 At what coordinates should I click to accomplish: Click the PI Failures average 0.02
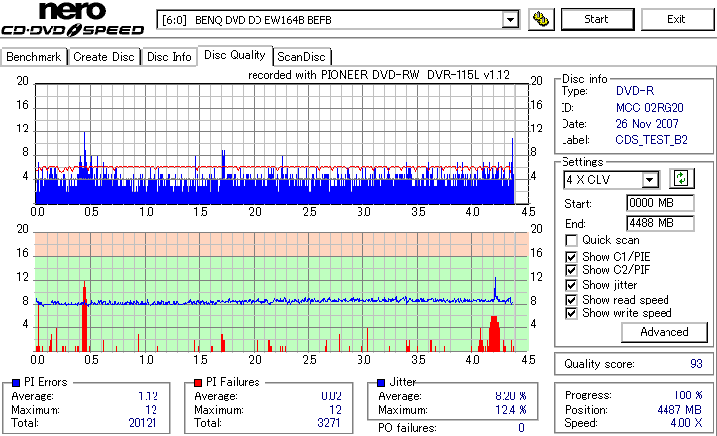point(331,396)
